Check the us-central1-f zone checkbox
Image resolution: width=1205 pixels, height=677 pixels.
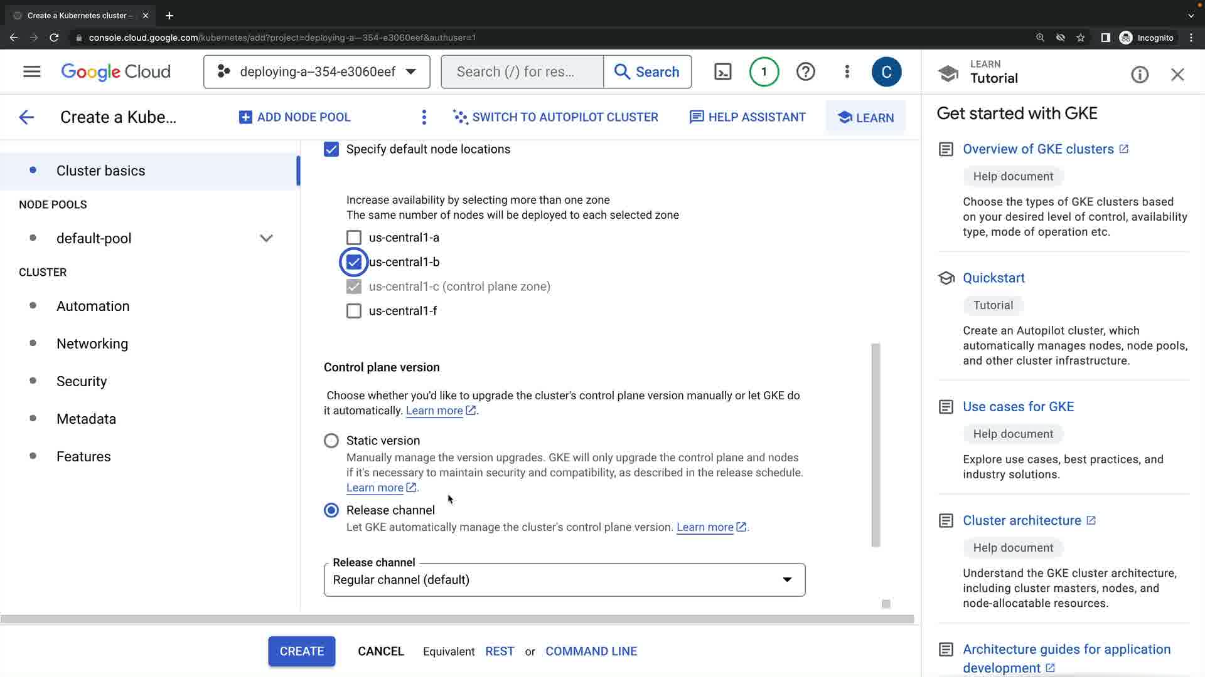pyautogui.click(x=354, y=311)
